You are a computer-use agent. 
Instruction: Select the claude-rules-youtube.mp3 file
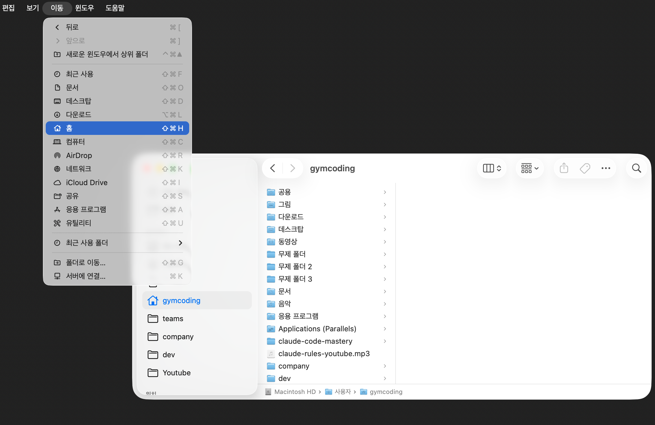[324, 354]
